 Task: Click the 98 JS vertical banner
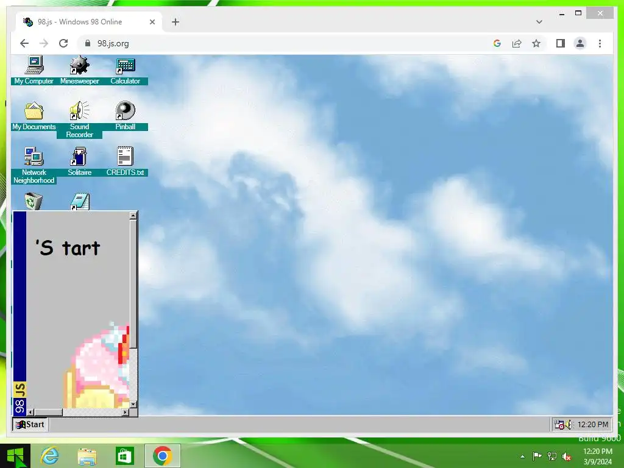tap(20, 314)
